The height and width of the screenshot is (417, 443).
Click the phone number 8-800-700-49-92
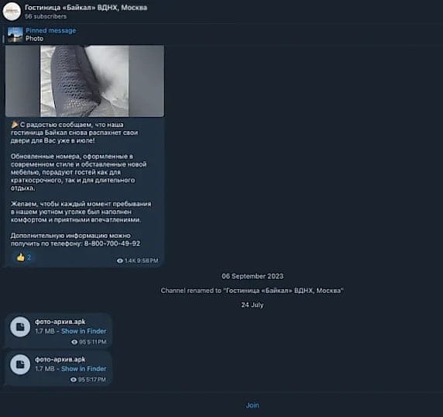click(112, 243)
